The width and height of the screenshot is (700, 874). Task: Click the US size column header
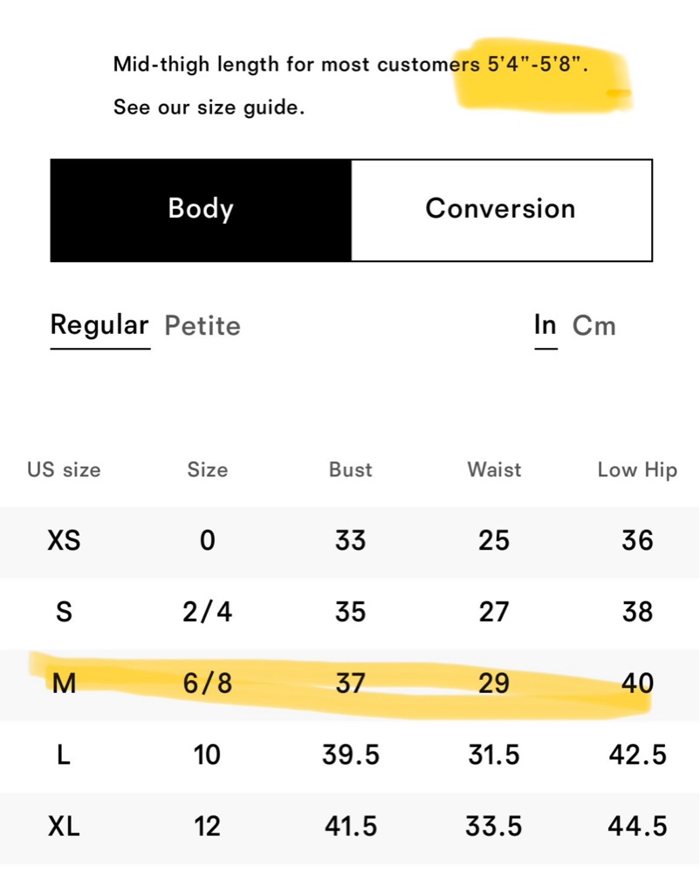[x=64, y=470]
